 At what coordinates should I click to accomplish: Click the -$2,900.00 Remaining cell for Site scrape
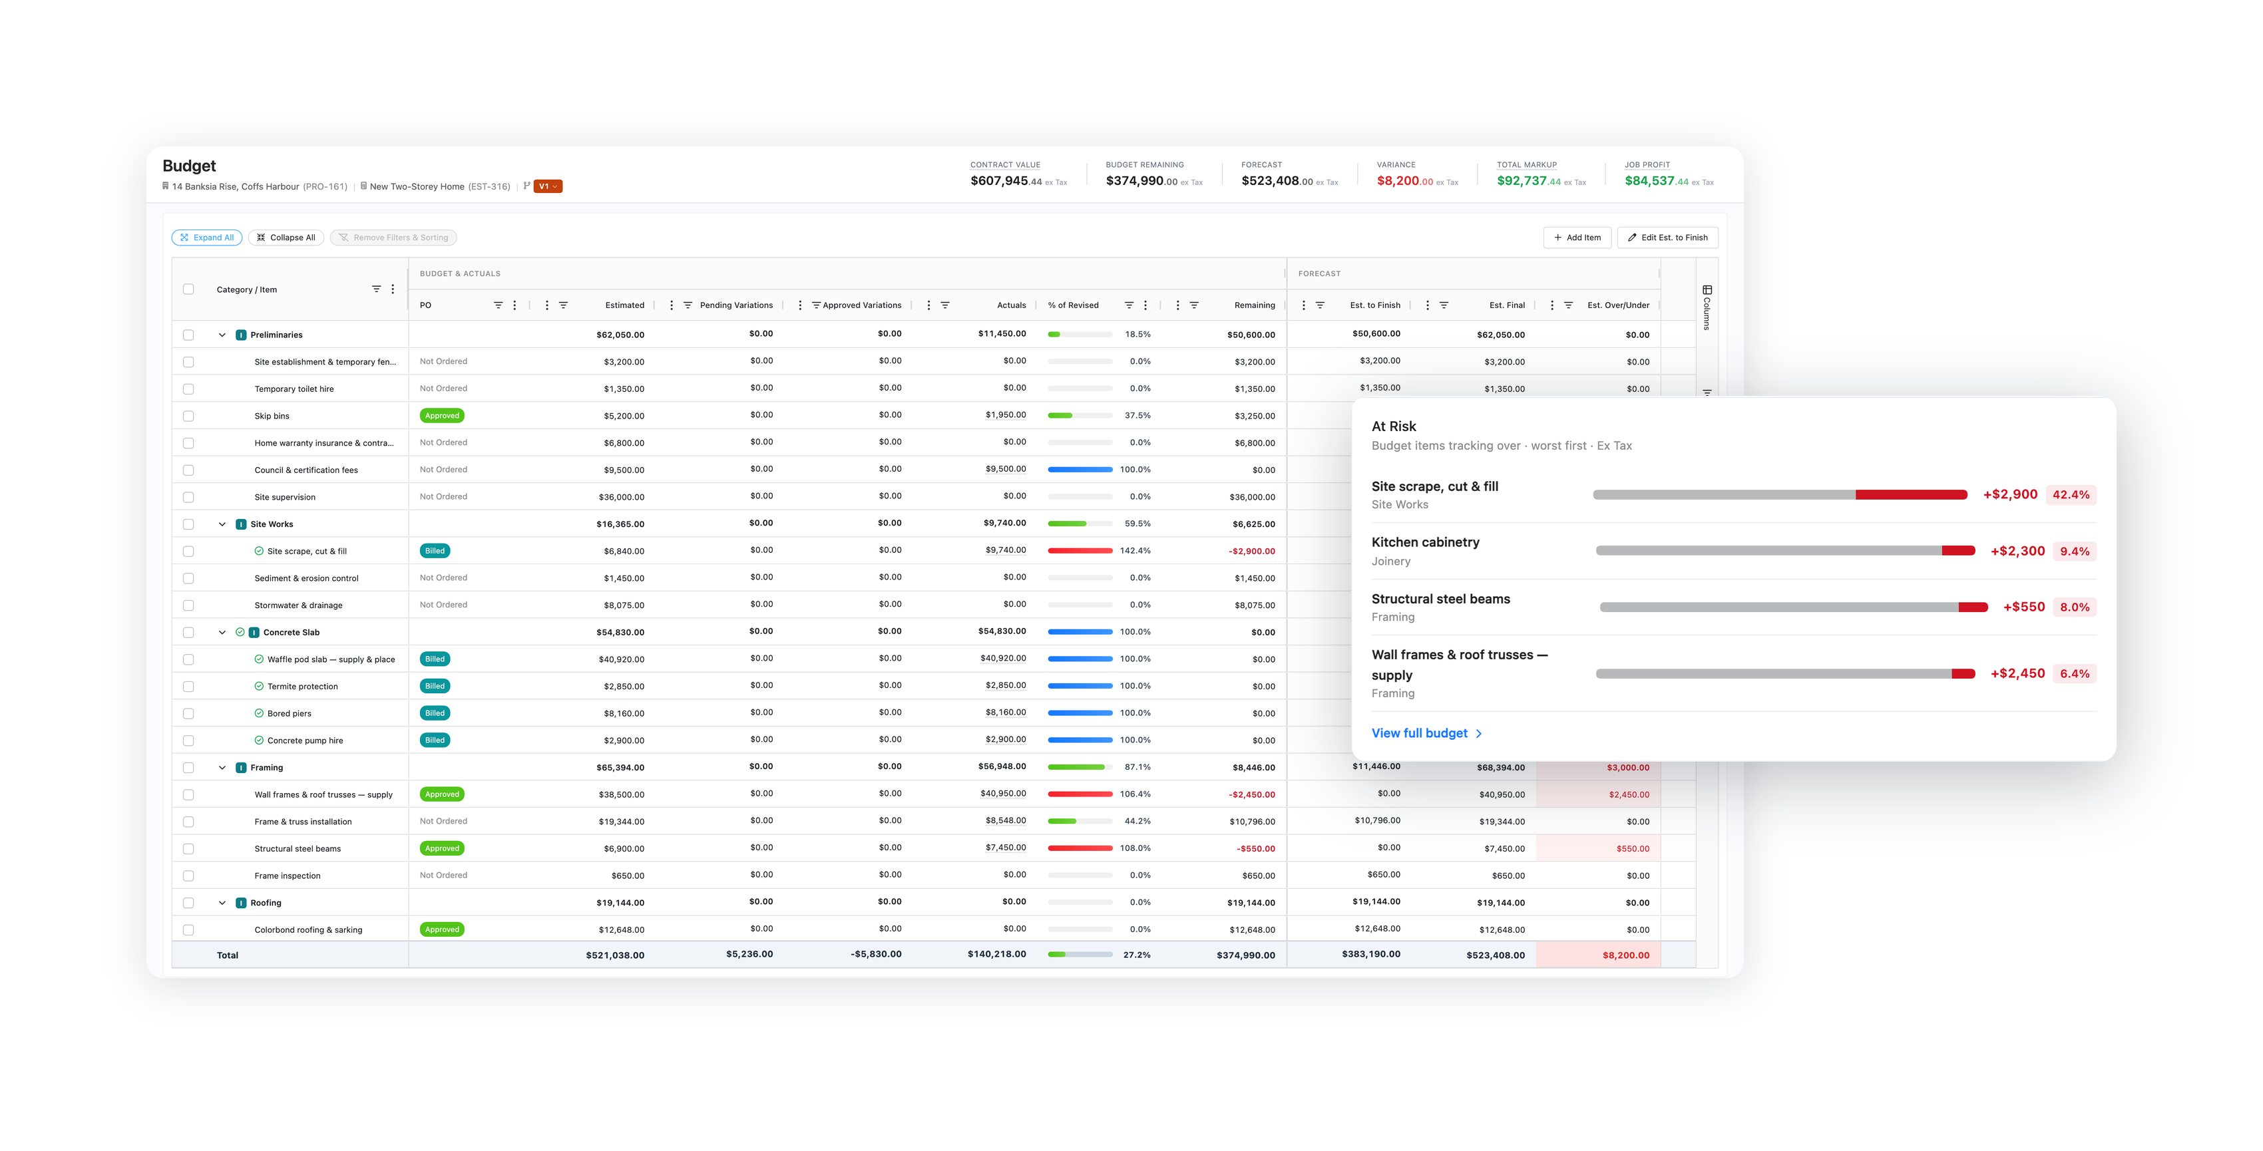[x=1252, y=552]
